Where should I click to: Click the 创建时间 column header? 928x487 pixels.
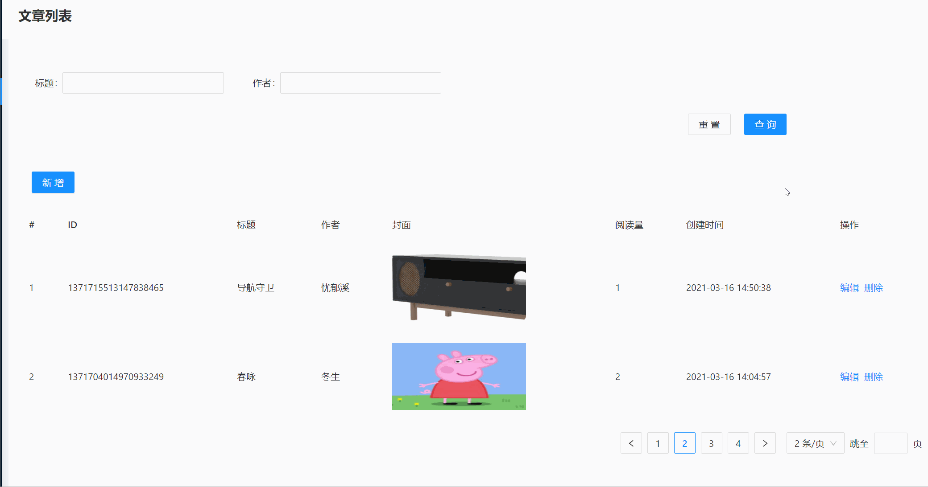tap(704, 225)
